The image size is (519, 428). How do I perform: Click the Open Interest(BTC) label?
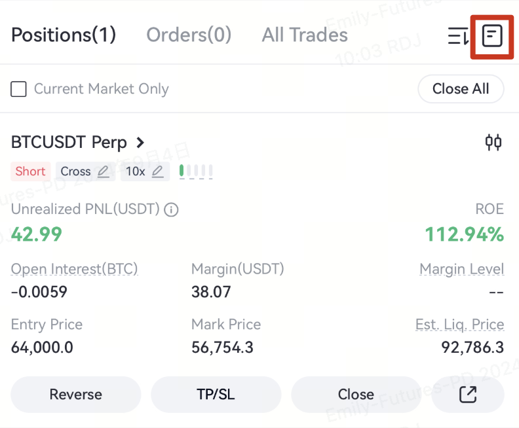tap(75, 269)
